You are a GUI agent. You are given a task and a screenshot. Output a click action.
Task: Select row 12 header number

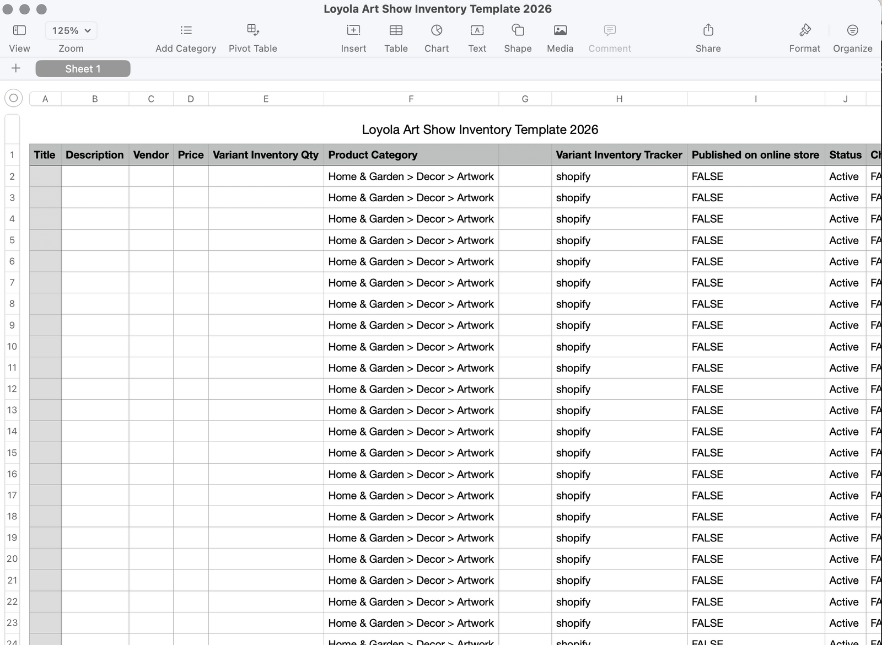[x=12, y=389]
